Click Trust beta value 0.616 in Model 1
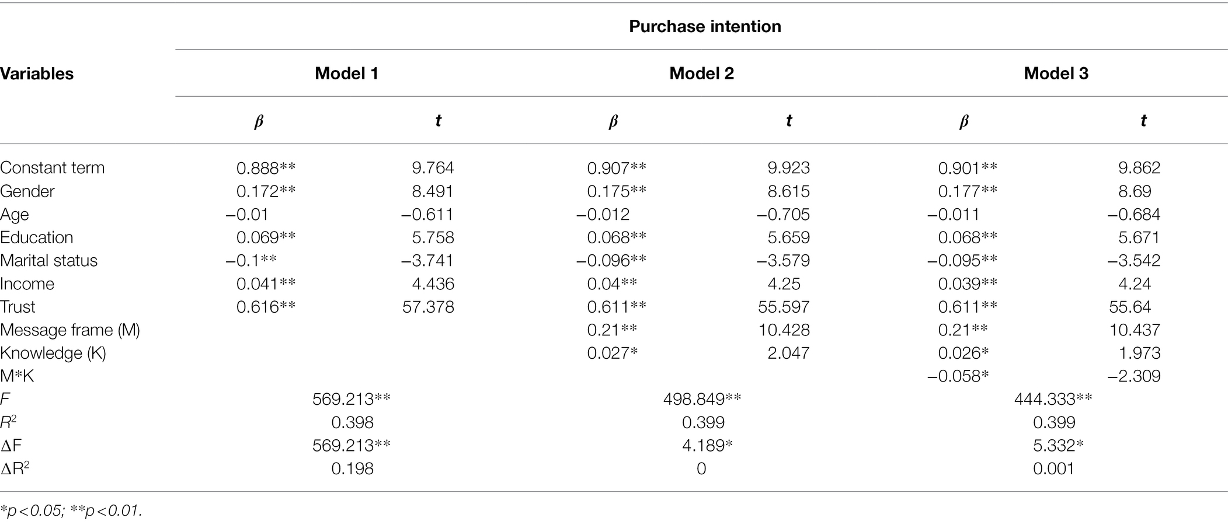Image resolution: width=1228 pixels, height=525 pixels. point(266,307)
